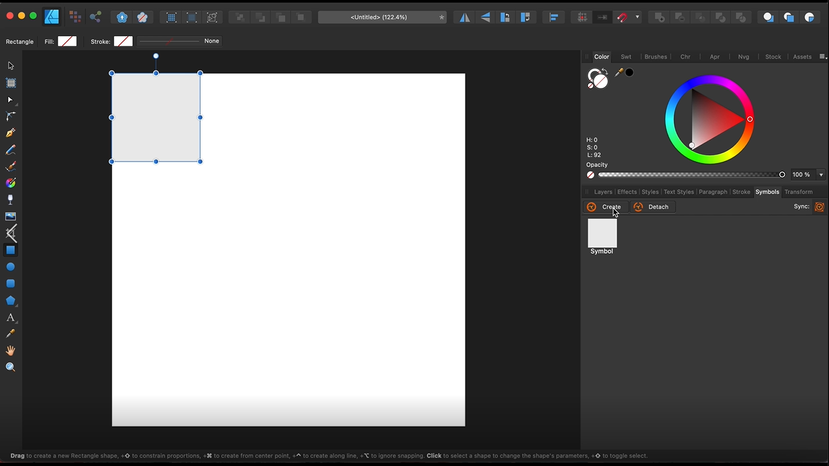Click Detach symbol button
829x466 pixels.
click(652, 207)
